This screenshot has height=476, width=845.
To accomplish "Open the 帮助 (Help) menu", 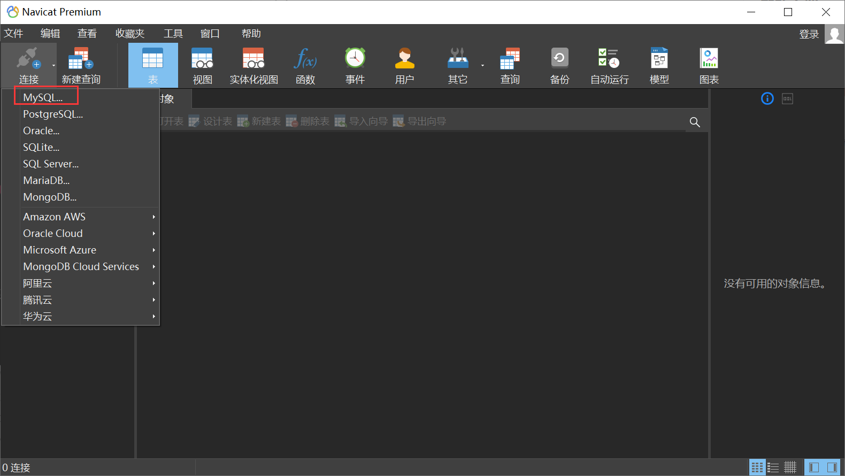I will click(251, 34).
